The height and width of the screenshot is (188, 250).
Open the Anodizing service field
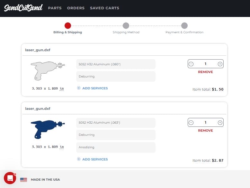pyautogui.click(x=116, y=147)
